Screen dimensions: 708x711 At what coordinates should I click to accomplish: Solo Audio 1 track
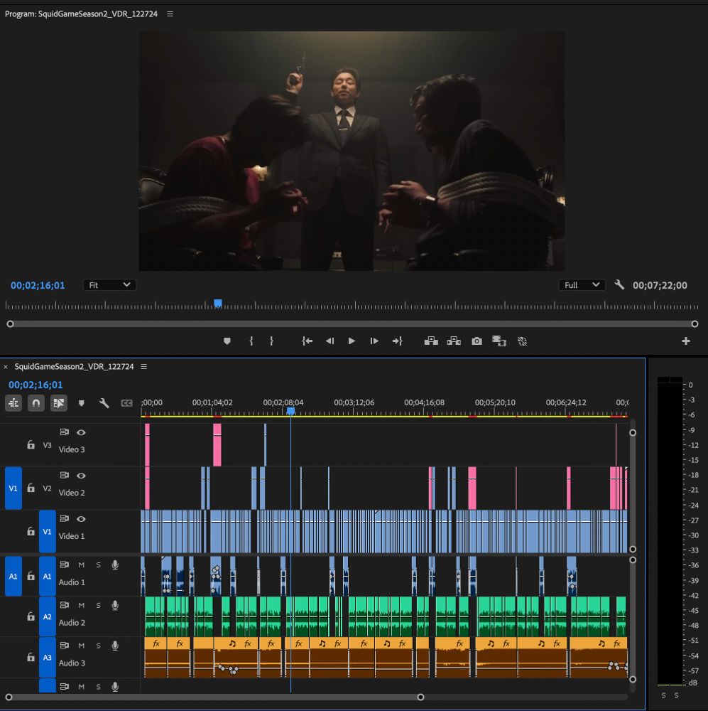point(98,565)
